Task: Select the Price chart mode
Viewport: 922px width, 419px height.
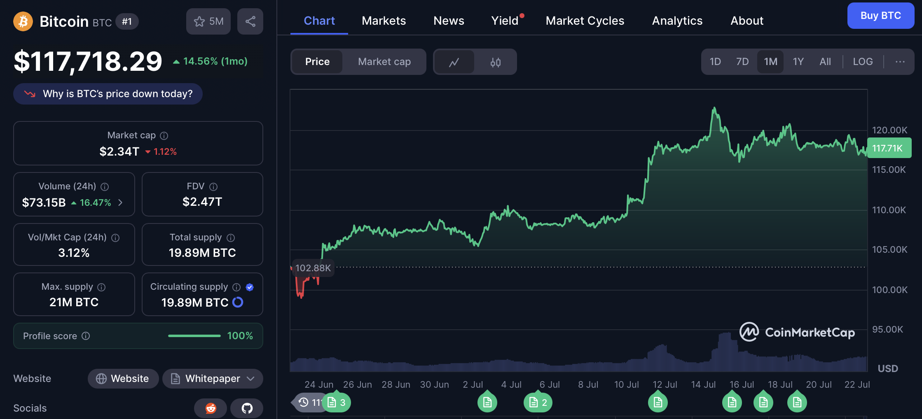Action: pos(317,62)
